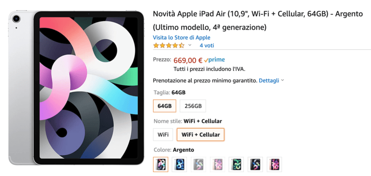Select the 64GB storage option
The width and height of the screenshot is (371, 176).
164,106
